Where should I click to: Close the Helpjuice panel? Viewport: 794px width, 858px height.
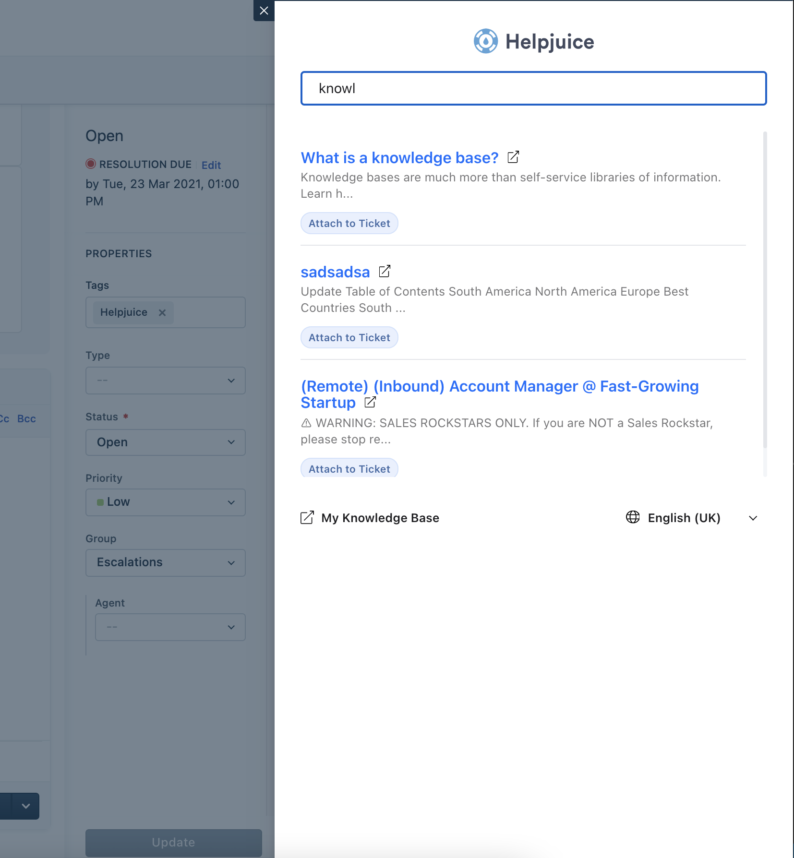click(x=264, y=11)
